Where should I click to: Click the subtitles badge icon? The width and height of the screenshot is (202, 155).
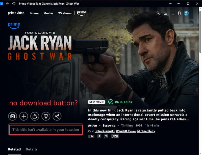click(x=106, y=136)
